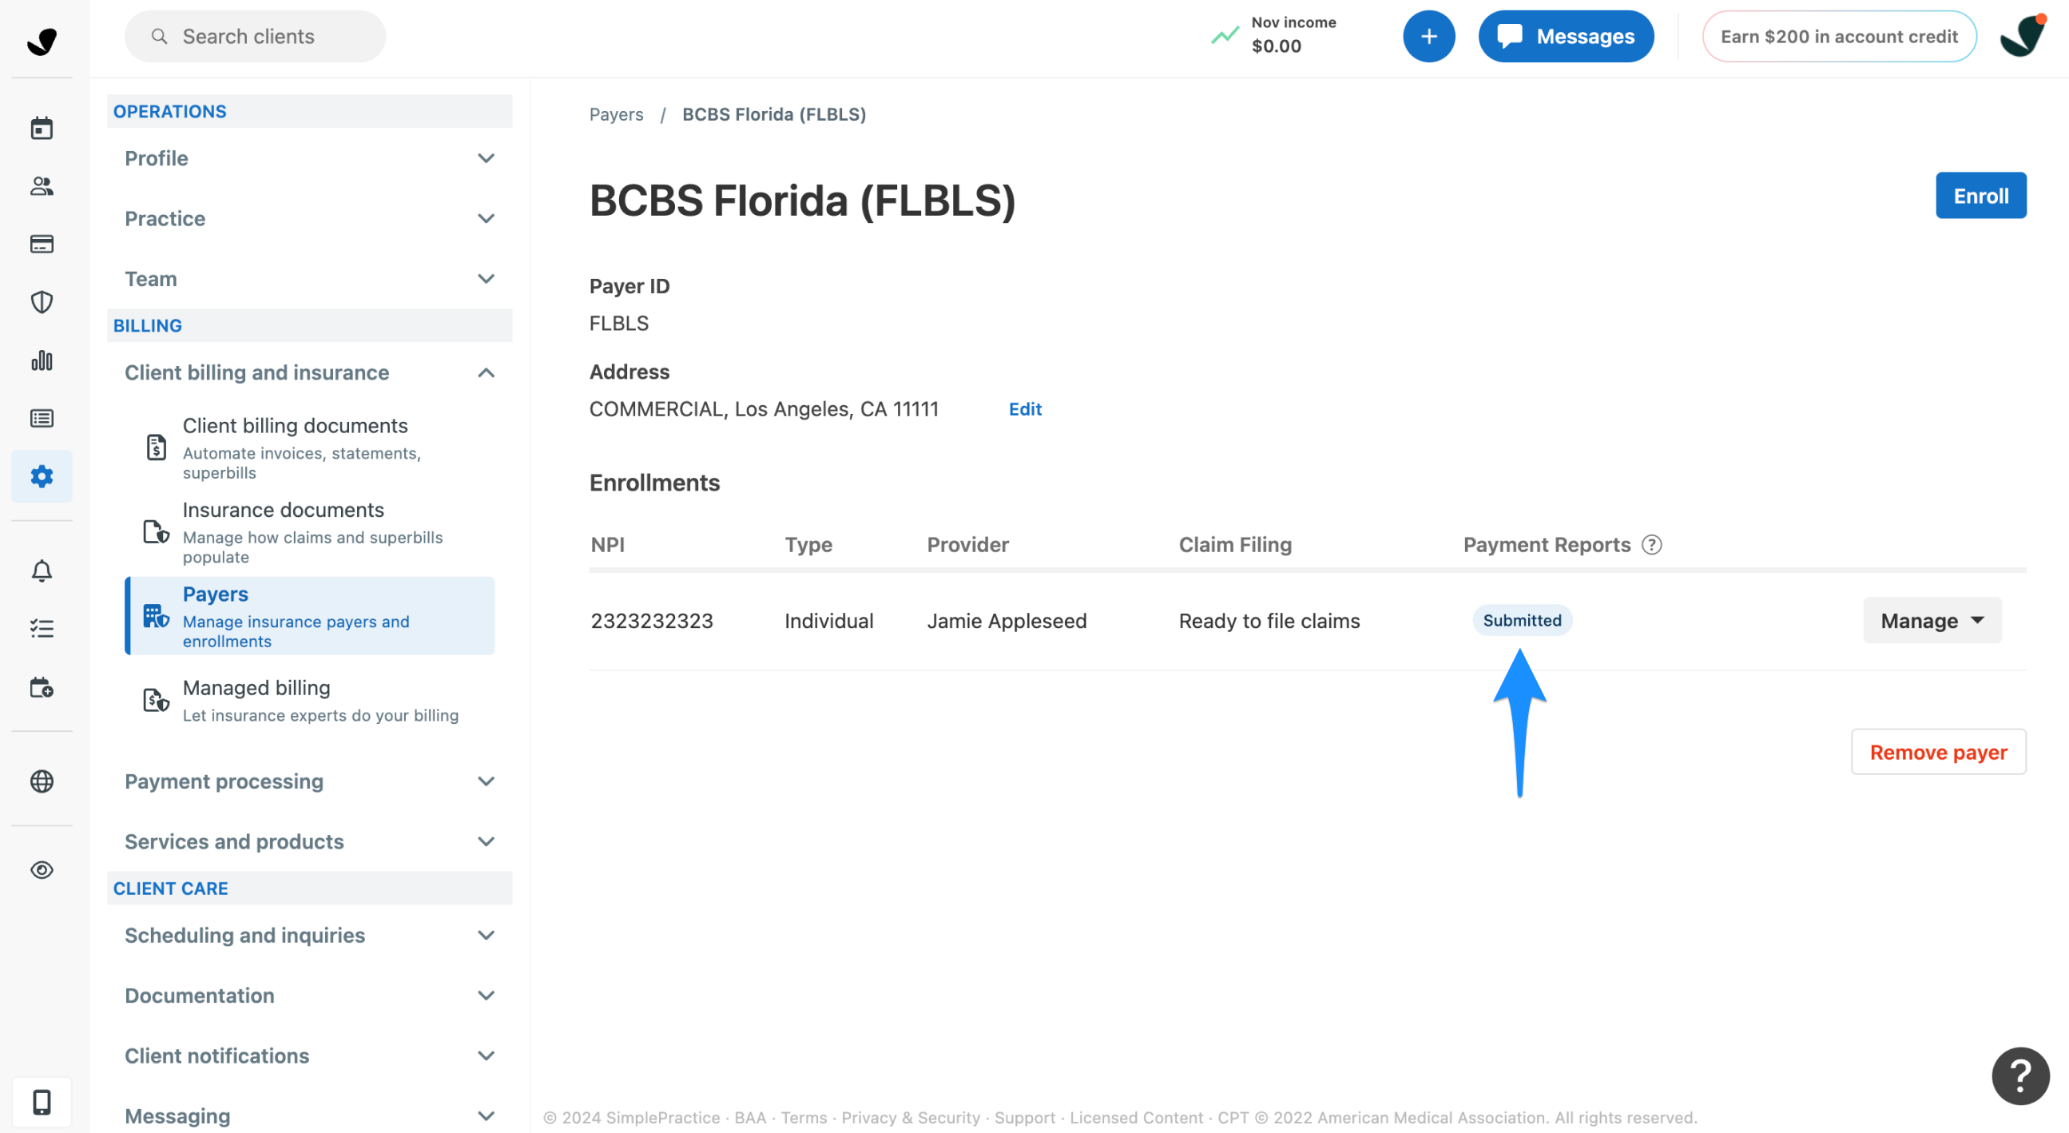Click the search magnifier icon
The image size is (2069, 1133).
click(159, 36)
